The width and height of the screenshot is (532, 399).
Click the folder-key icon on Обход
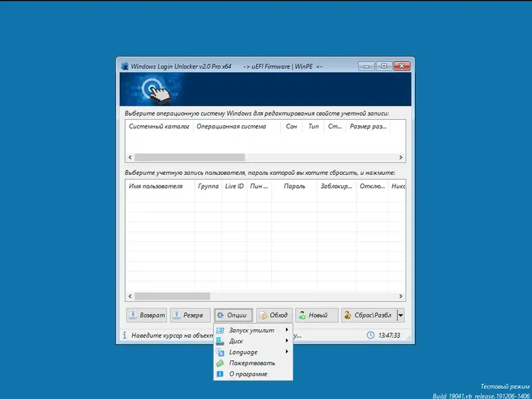point(263,315)
